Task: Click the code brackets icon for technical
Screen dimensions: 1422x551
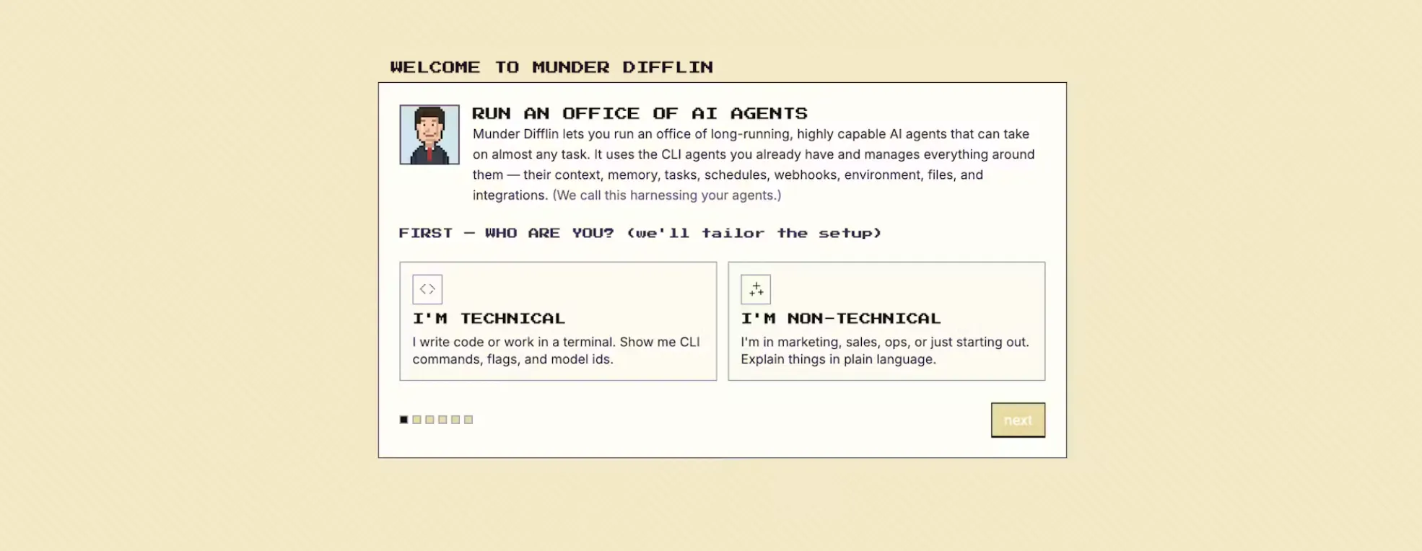Action: point(427,289)
